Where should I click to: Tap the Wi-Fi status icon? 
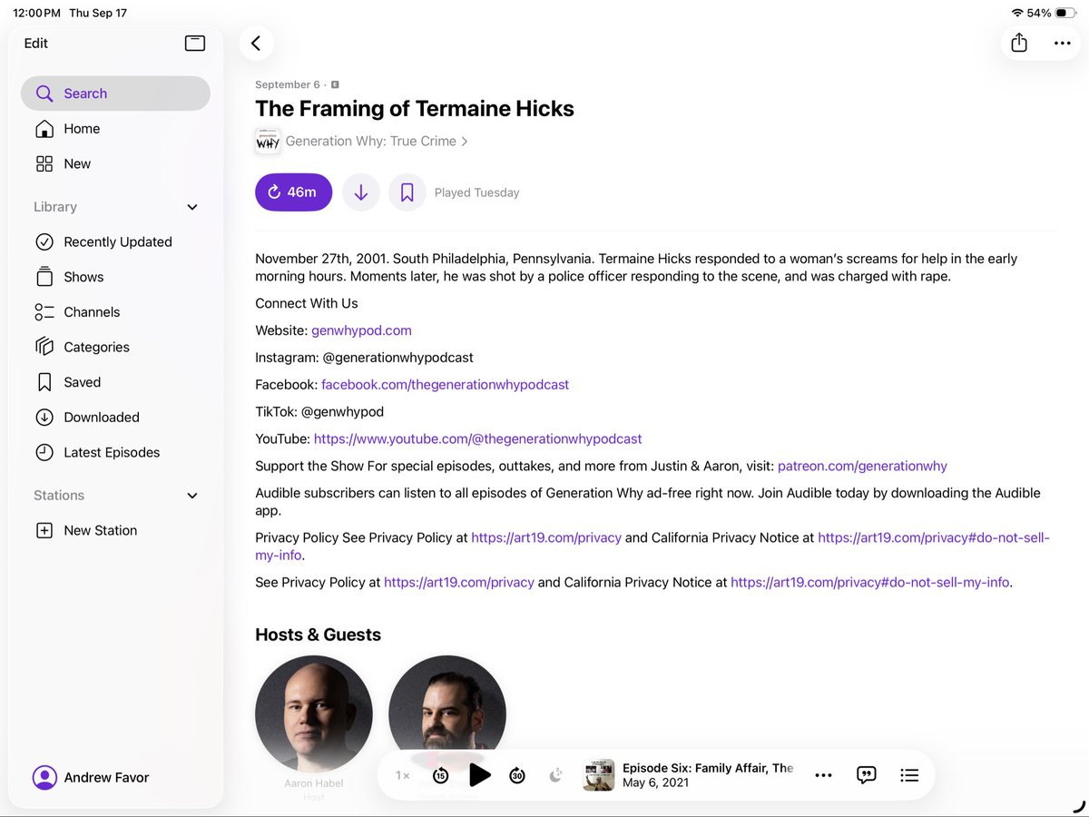(1016, 13)
